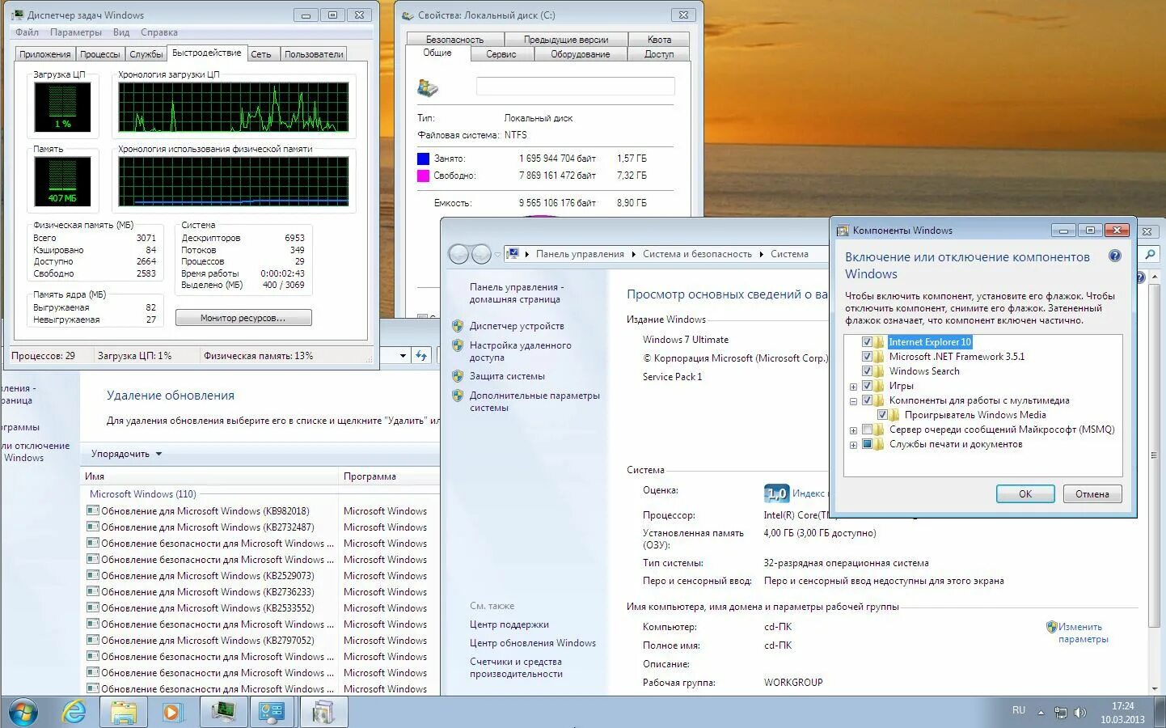Open Центр обновления Windows link
This screenshot has height=728, width=1166.
533,643
